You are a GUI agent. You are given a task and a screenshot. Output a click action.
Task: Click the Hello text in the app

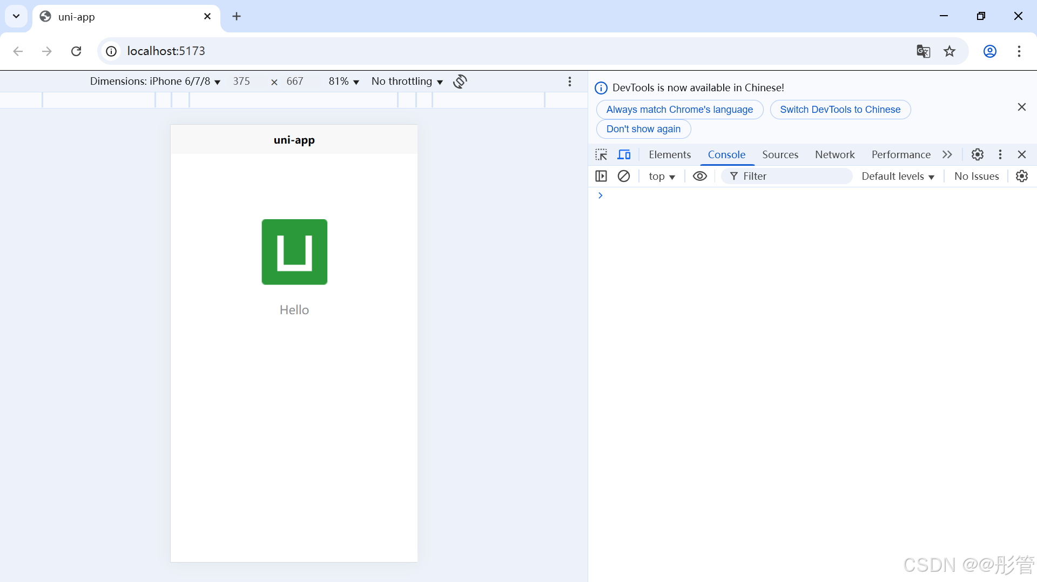pos(294,310)
